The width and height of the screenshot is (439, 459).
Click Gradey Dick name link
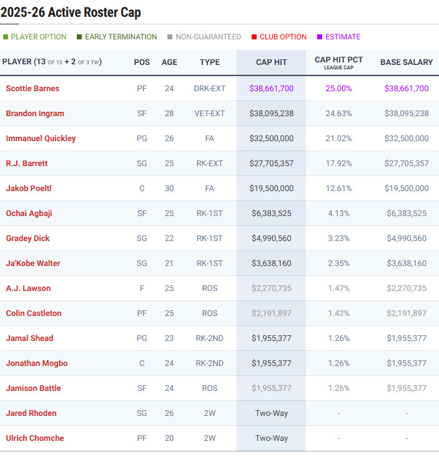[x=27, y=239]
